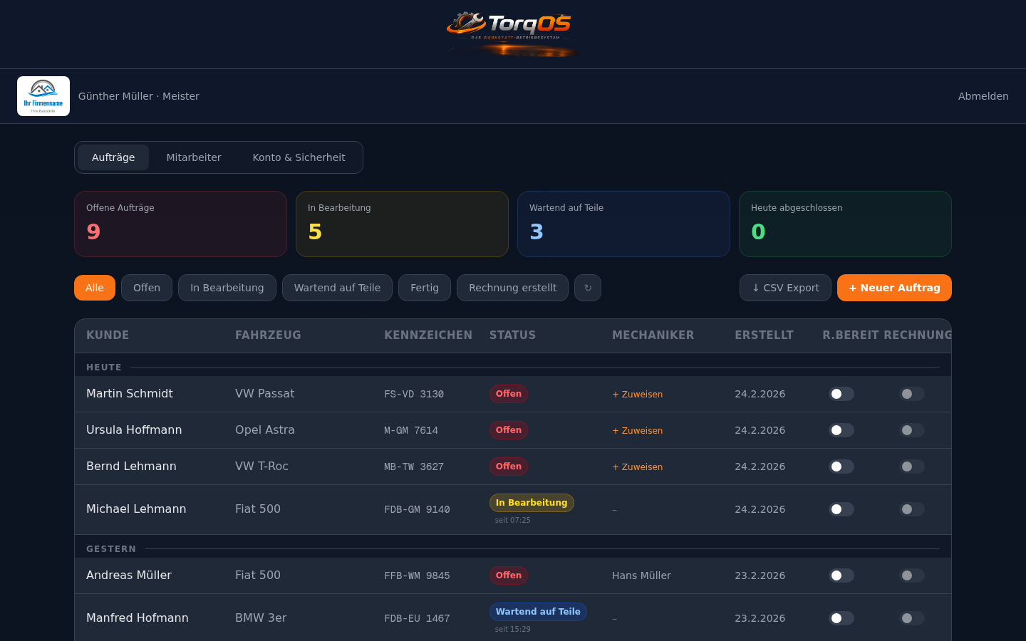This screenshot has width=1026, height=641.
Task: Assign mechanic to Bernd Lehmann's VW T-Roc
Action: coord(638,467)
